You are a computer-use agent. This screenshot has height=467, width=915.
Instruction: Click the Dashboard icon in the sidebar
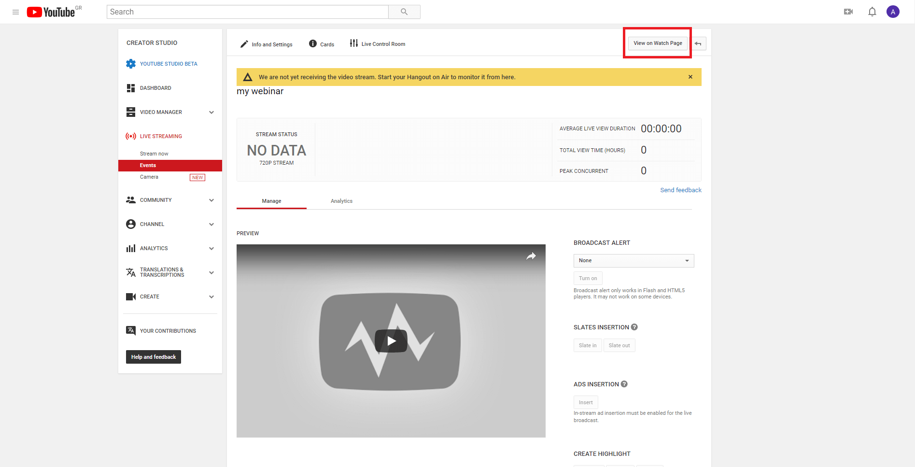tap(130, 87)
